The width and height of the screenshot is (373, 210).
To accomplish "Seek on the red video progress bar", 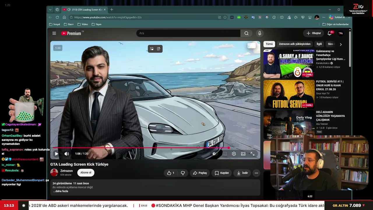I will [x=155, y=148].
